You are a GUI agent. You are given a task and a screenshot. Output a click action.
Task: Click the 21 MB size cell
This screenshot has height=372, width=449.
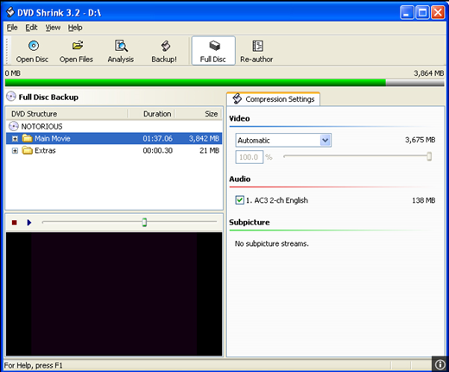click(x=210, y=150)
